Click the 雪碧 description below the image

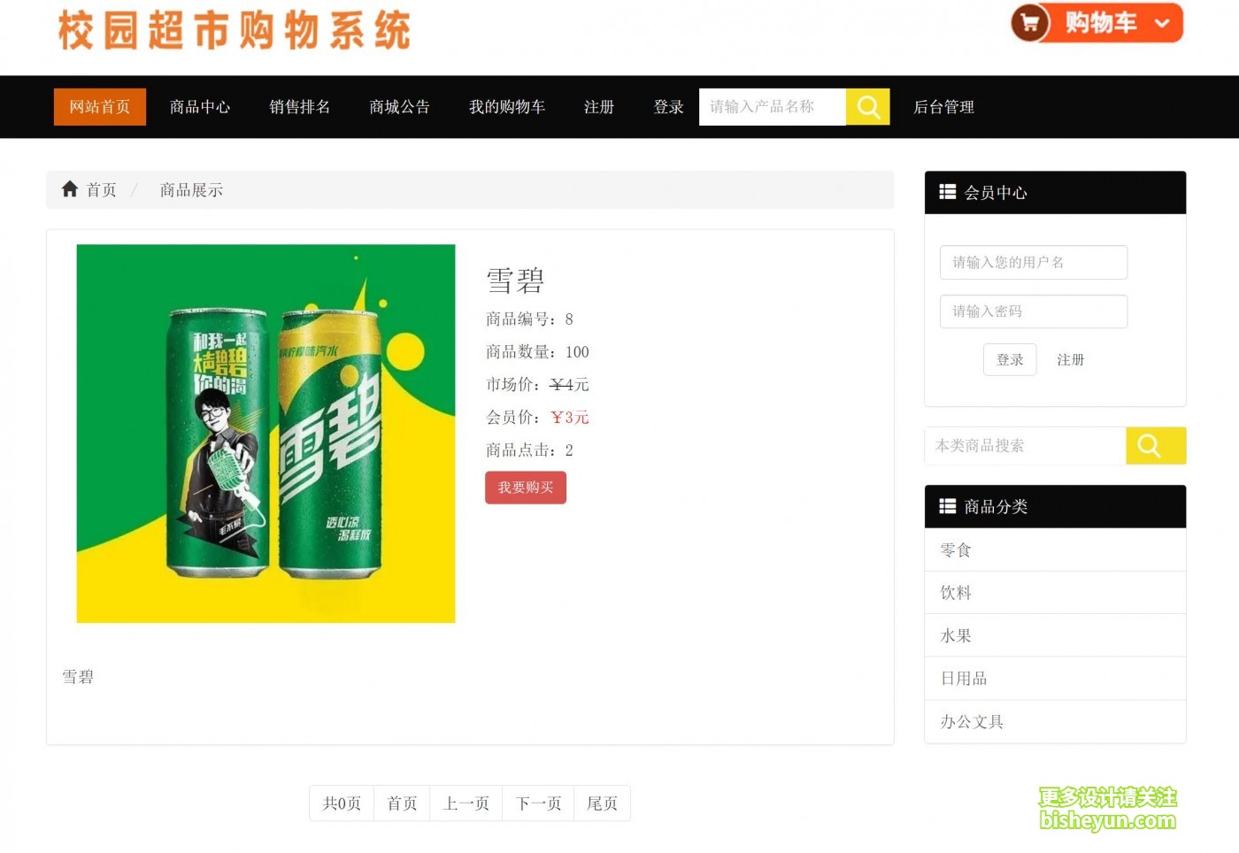pos(78,677)
